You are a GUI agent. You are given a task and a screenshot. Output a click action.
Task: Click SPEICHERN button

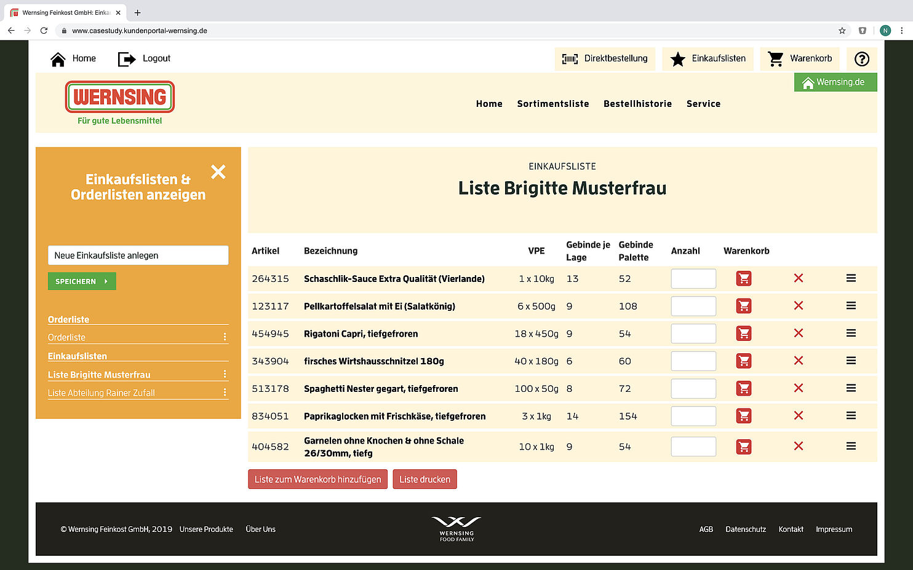tap(82, 281)
